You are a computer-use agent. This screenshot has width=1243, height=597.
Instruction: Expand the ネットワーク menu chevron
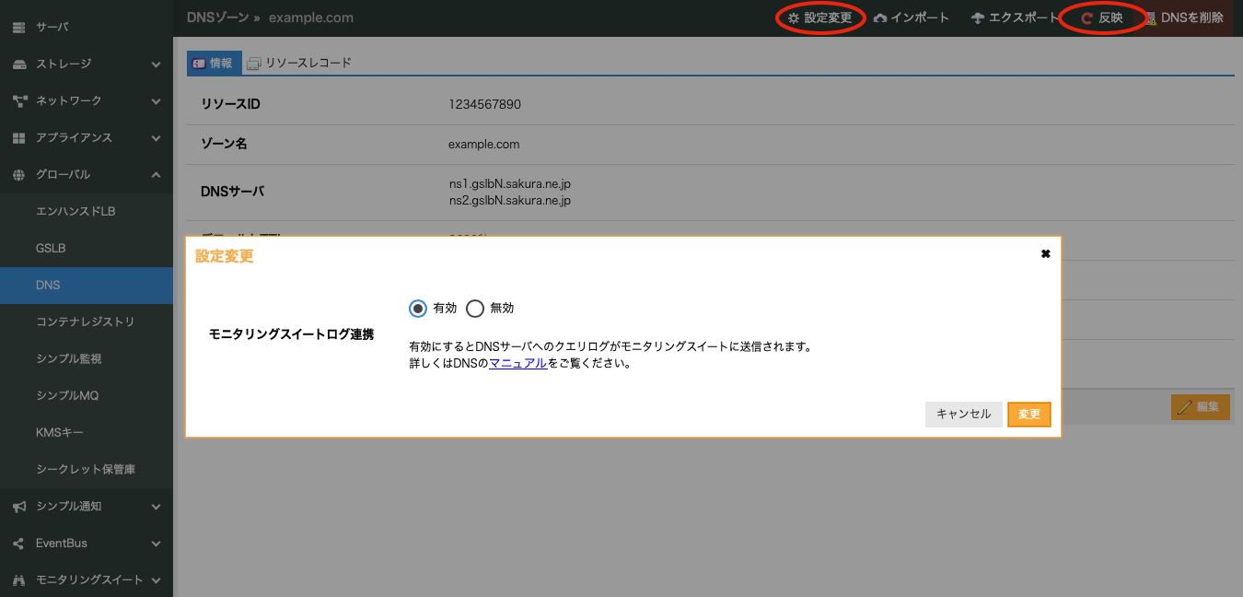[157, 101]
